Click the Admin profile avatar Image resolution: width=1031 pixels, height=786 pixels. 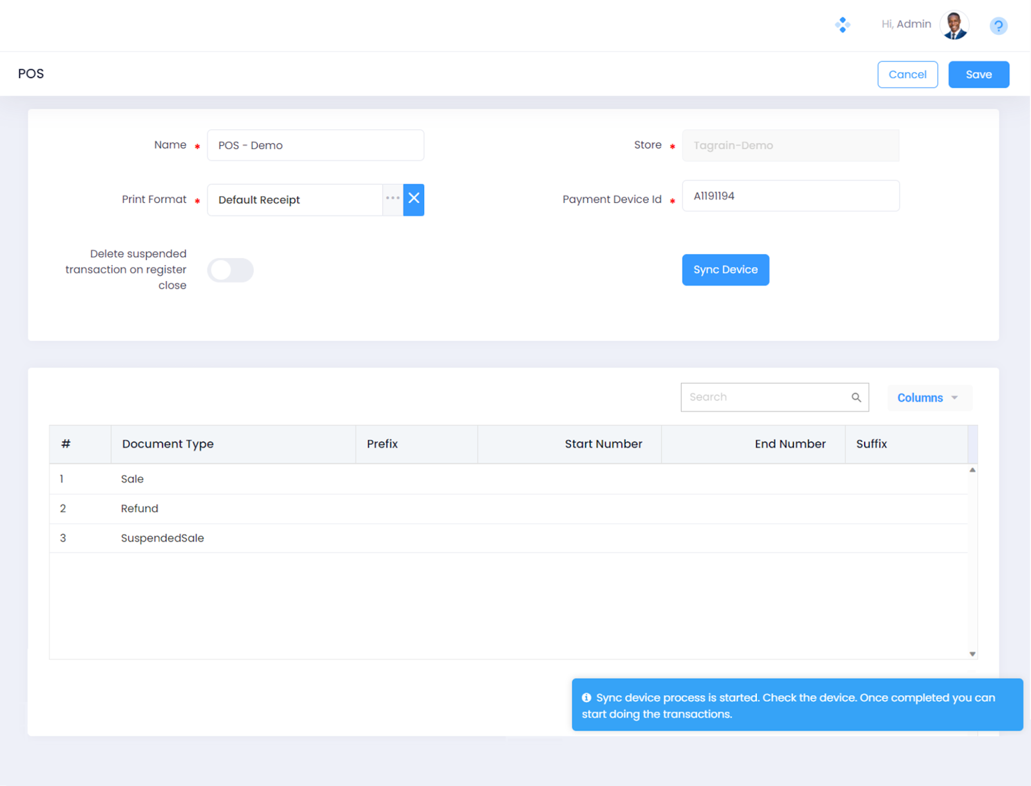954,26
